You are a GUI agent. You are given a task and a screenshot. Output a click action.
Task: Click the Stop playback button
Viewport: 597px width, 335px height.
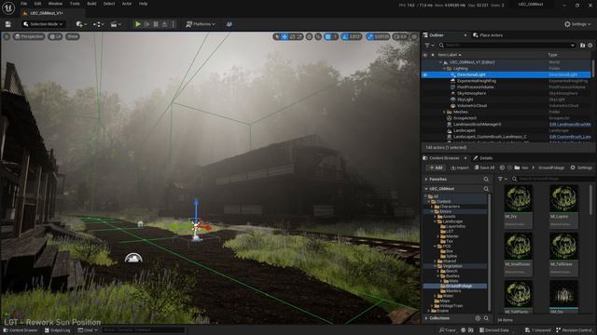[x=156, y=24]
